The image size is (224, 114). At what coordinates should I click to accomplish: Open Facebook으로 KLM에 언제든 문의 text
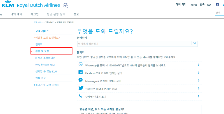tap(104, 73)
